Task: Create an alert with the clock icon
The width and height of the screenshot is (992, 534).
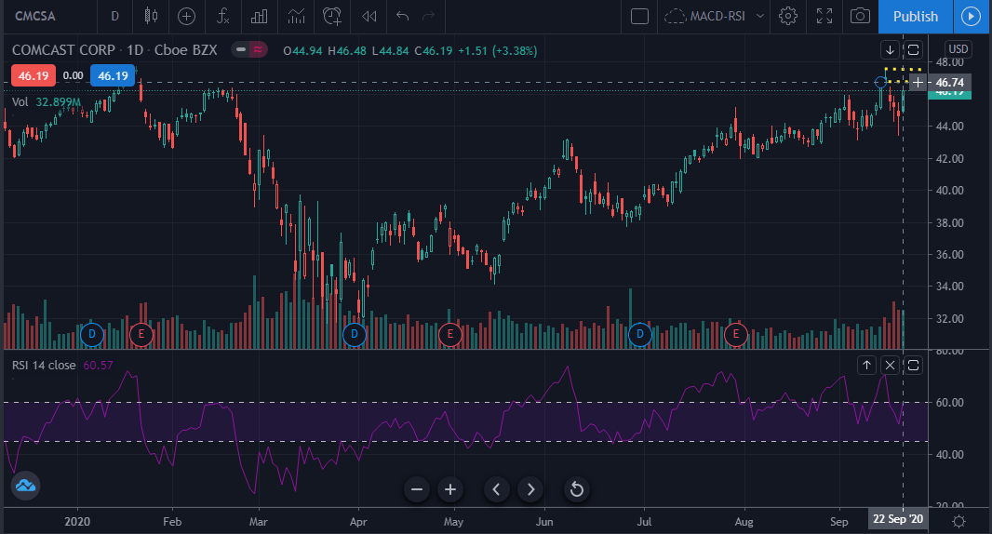Action: click(331, 16)
